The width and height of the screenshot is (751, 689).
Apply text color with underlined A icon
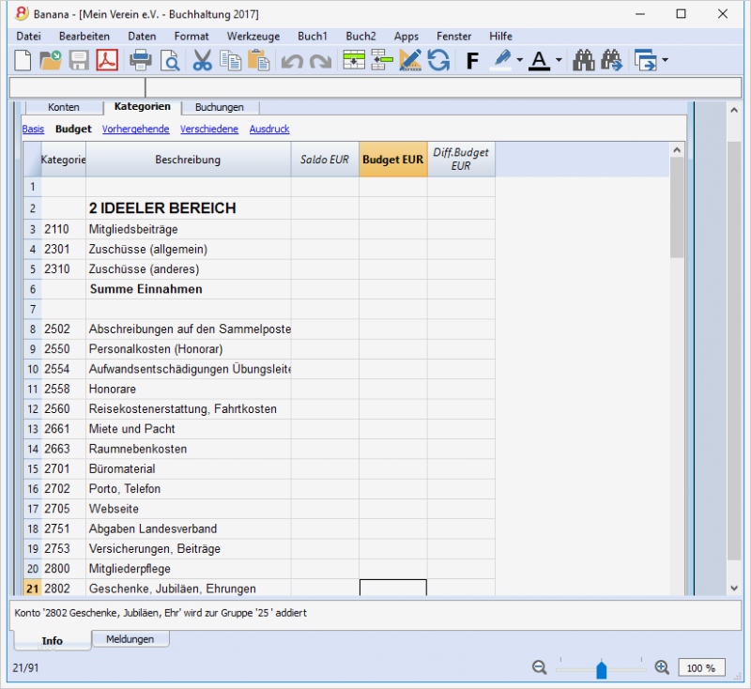[x=539, y=61]
